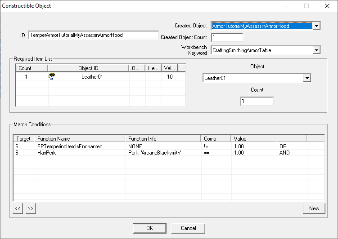Screen dimensions: 338x239
Task: Move condition with the >> button
Action: 31,208
